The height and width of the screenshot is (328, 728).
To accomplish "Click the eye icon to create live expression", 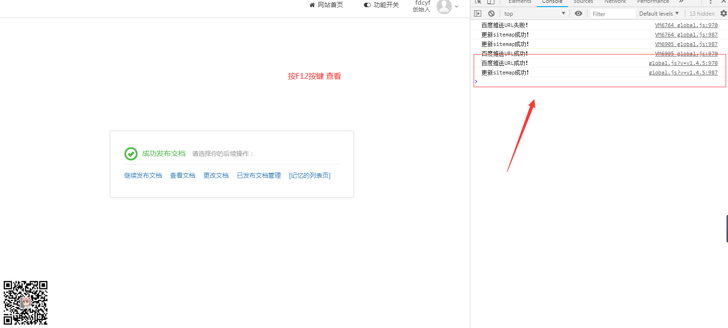I will coord(578,13).
